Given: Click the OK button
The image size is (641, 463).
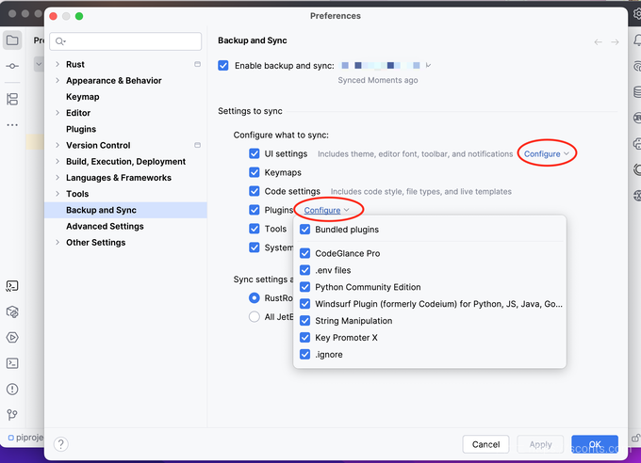Looking at the screenshot, I should coord(595,444).
